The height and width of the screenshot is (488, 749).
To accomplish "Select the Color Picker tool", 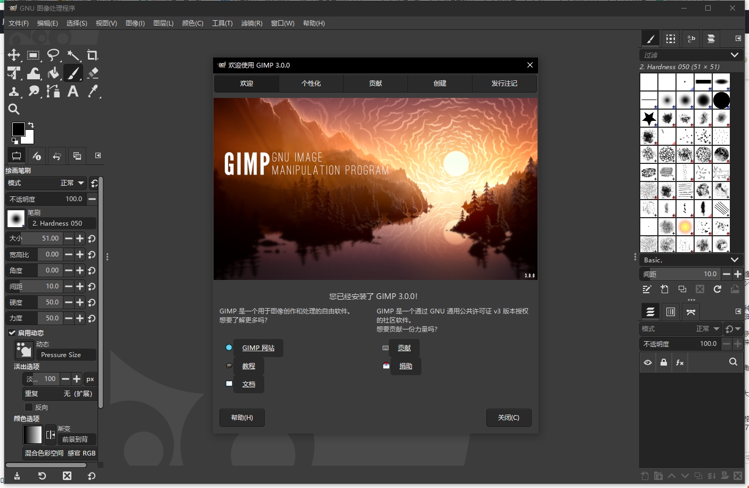I will coord(93,91).
